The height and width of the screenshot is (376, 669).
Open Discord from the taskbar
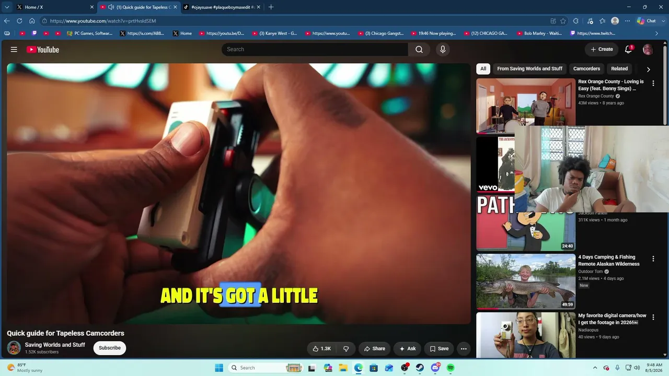(x=435, y=368)
